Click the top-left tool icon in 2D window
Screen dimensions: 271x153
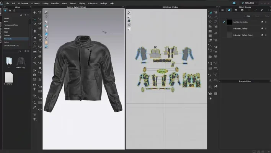click(129, 12)
